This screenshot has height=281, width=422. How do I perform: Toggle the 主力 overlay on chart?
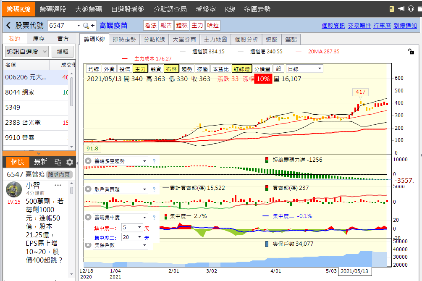[x=140, y=69]
